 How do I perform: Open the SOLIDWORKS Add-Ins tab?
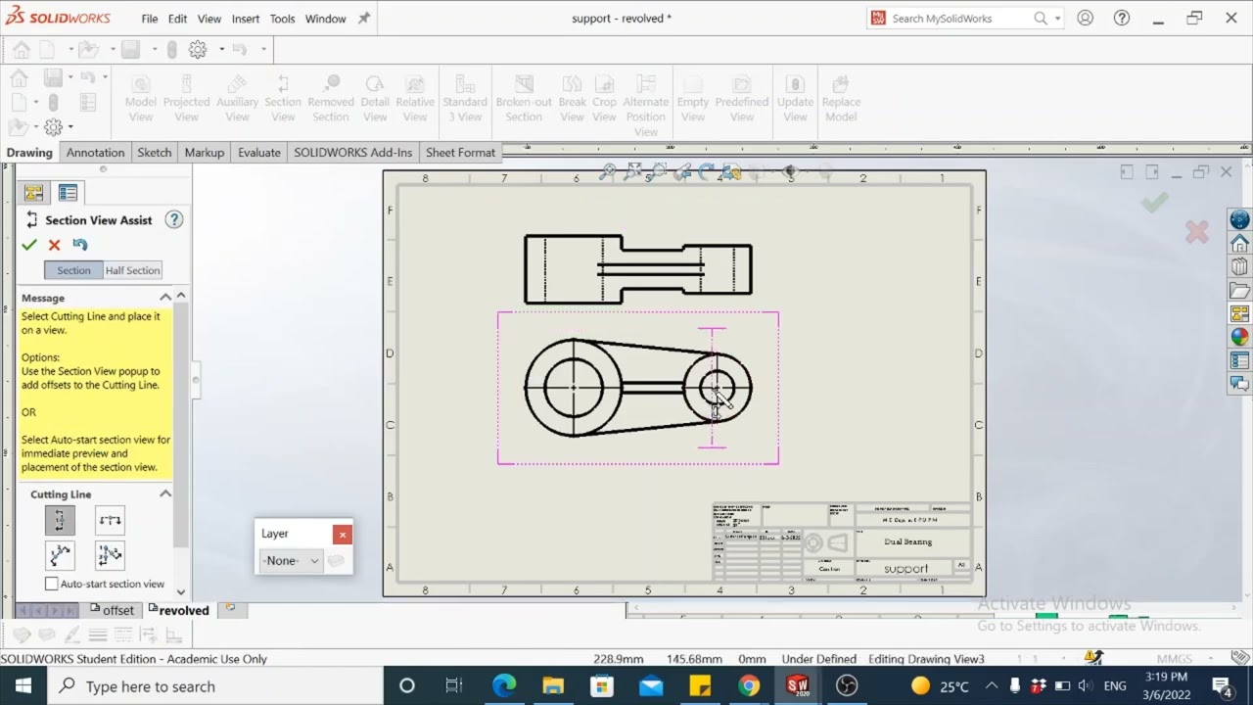352,153
